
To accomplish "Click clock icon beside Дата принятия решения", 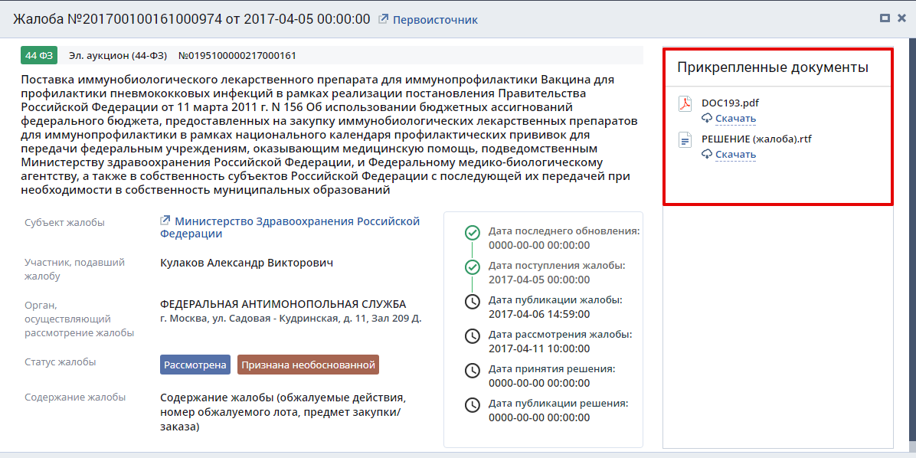I will coord(472,371).
